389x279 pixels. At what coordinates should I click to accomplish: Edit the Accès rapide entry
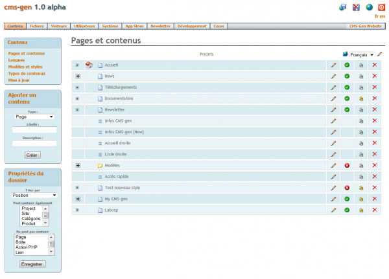coord(333,177)
